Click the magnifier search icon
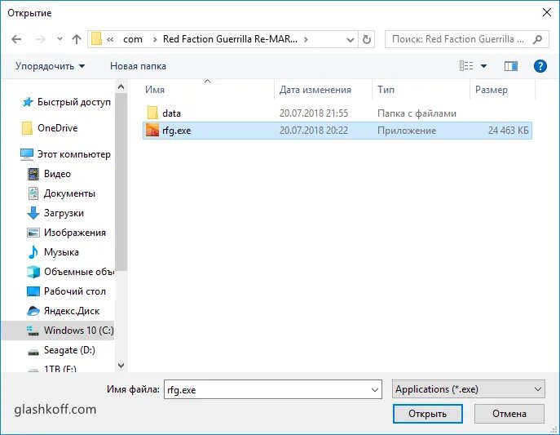 537,39
